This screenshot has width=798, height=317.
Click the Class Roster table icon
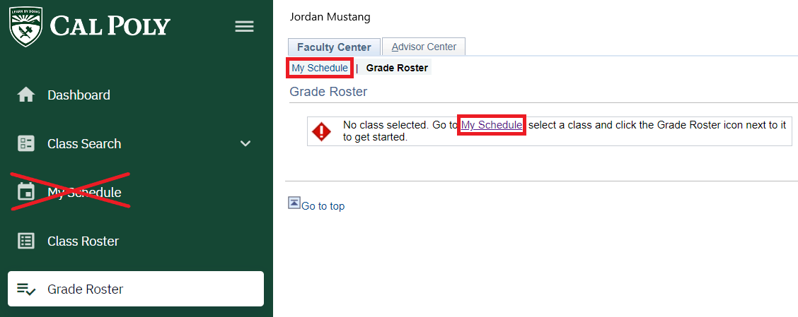pyautogui.click(x=26, y=241)
